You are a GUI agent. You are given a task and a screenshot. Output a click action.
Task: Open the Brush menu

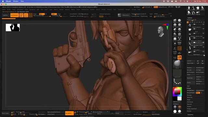[9, 9]
